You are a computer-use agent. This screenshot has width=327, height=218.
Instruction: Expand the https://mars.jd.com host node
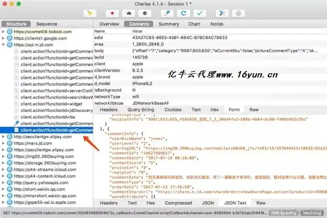pos(3,143)
